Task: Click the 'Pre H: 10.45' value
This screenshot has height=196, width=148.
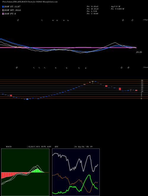Action: (x=92, y=9)
